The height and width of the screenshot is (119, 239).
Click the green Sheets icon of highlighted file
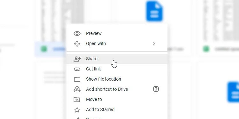[44, 49]
